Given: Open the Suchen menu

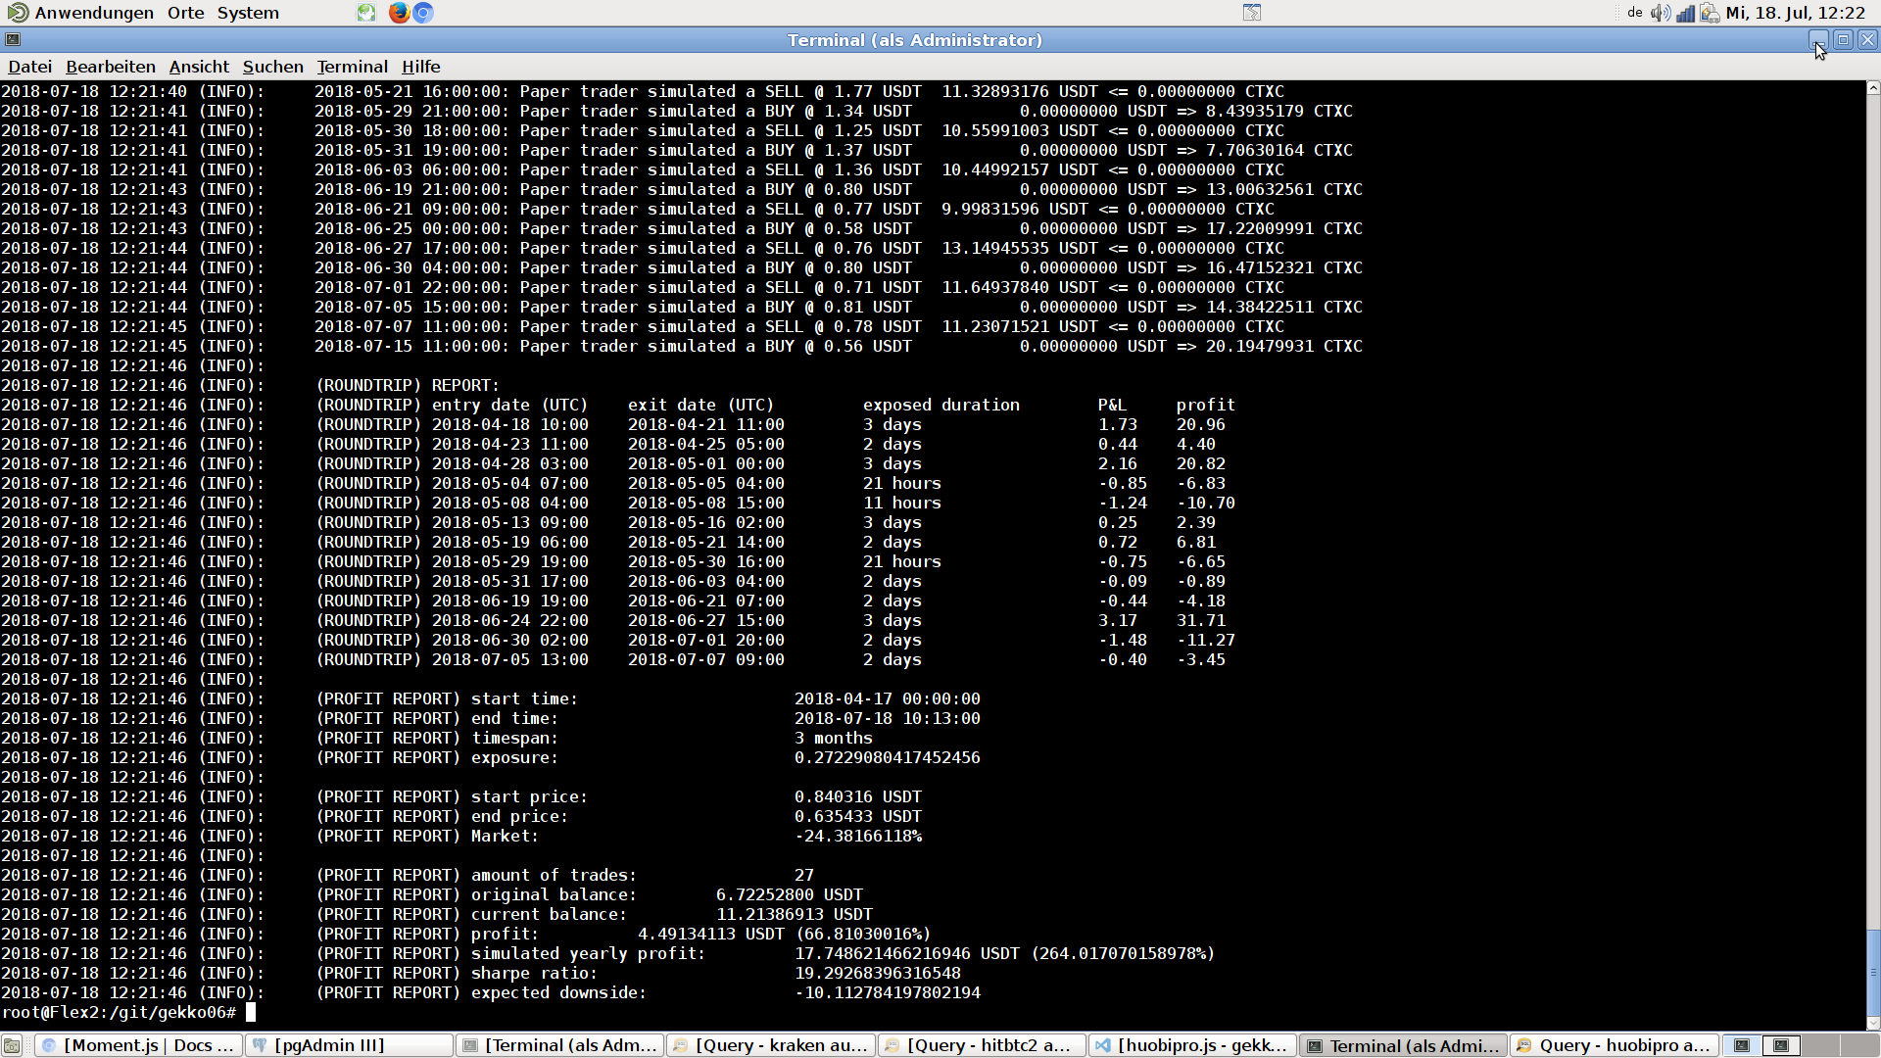Looking at the screenshot, I should point(272,67).
